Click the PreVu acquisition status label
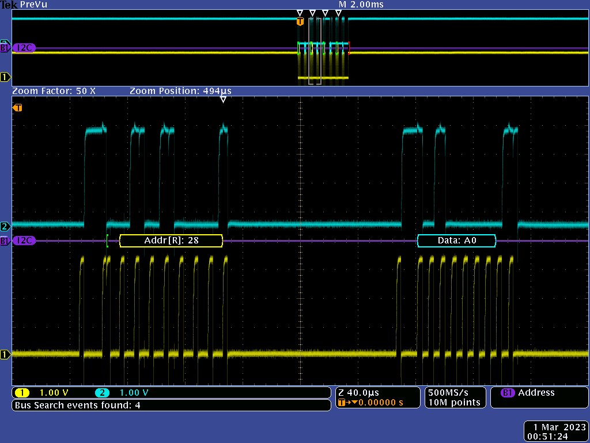The image size is (590, 443). coord(33,5)
